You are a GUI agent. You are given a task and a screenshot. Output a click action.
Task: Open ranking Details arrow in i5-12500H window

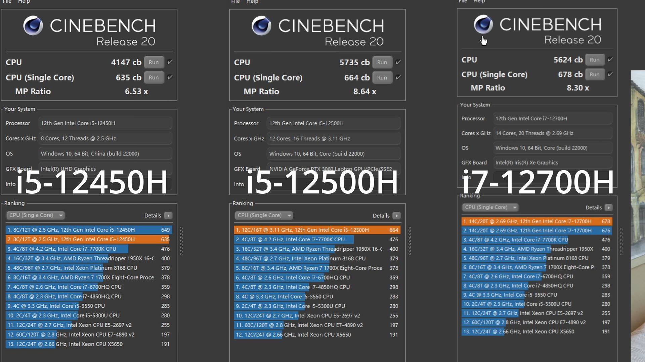tap(397, 216)
